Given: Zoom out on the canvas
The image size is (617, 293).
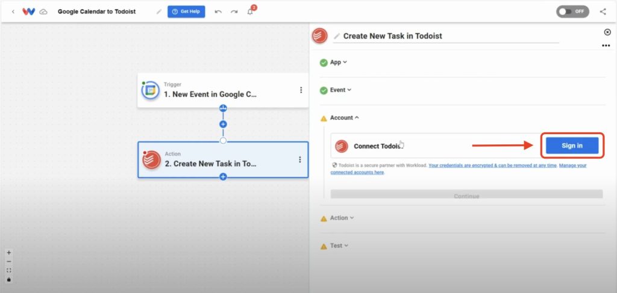Looking at the screenshot, I should 9,262.
